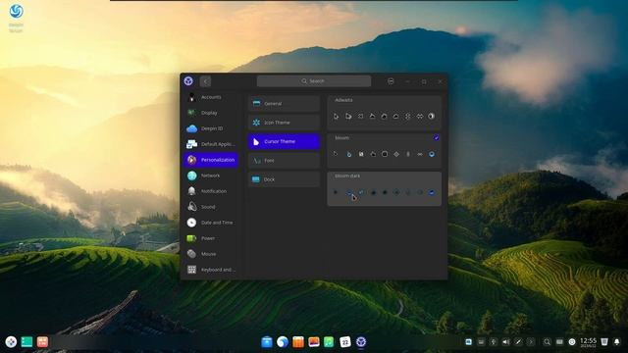Click the bloom theme selected checkmark

click(436, 138)
